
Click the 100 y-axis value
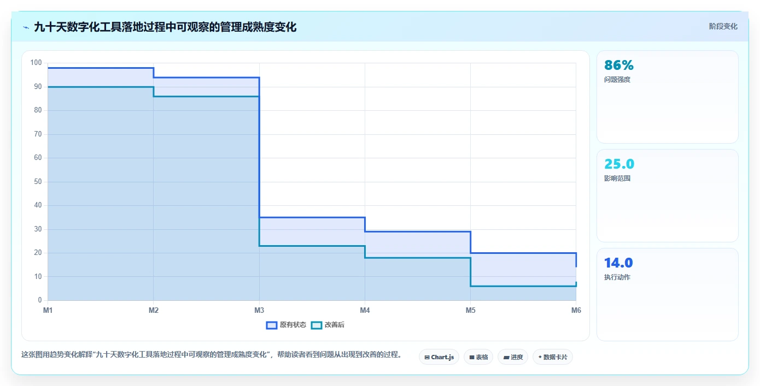pyautogui.click(x=36, y=63)
